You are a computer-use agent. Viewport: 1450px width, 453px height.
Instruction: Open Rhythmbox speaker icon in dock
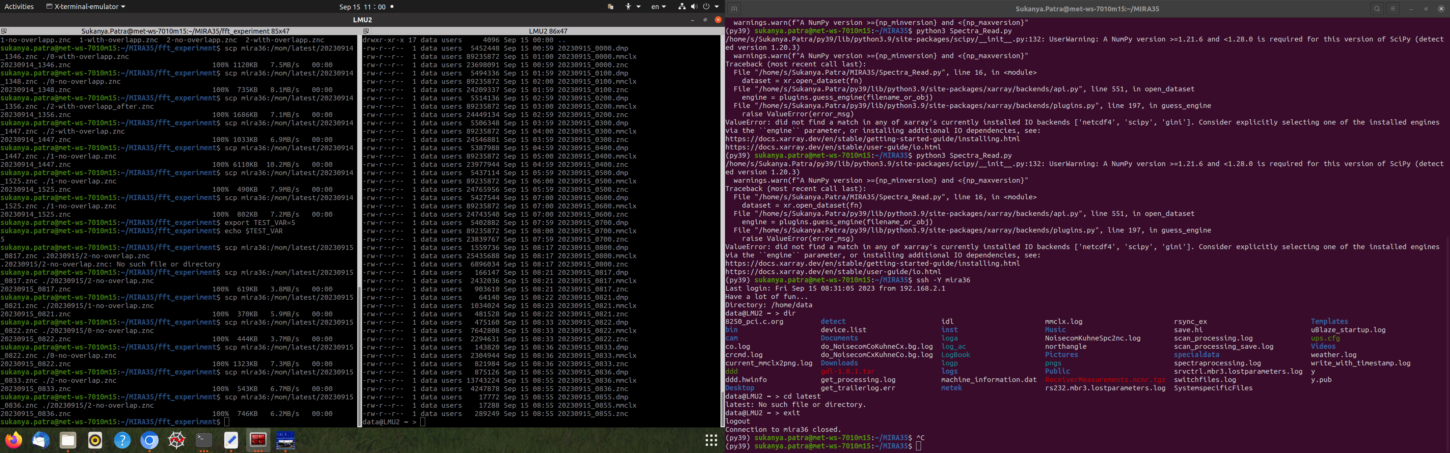tap(95, 440)
